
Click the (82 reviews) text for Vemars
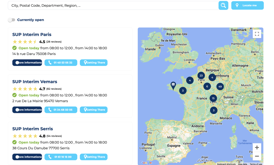click(x=54, y=89)
